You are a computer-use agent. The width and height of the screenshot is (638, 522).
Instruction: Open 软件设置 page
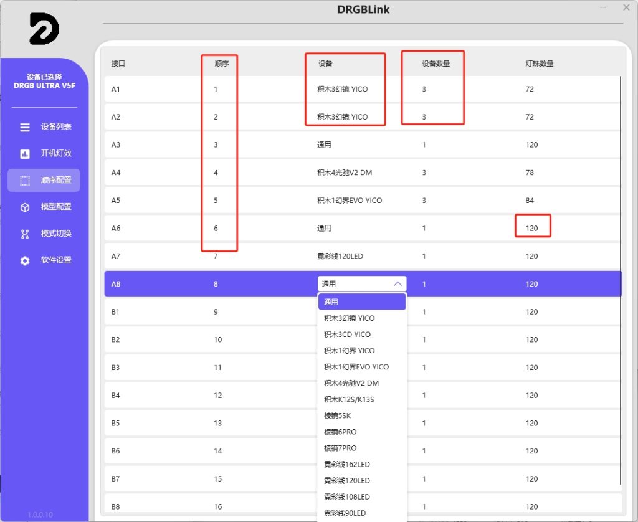coord(44,260)
